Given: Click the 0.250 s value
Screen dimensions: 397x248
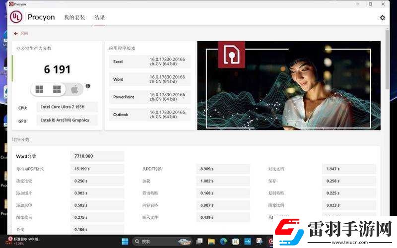Looking at the screenshot, I should (x=97, y=181).
